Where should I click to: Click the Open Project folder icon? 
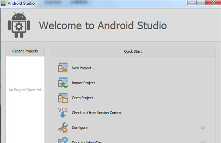pyautogui.click(x=63, y=98)
